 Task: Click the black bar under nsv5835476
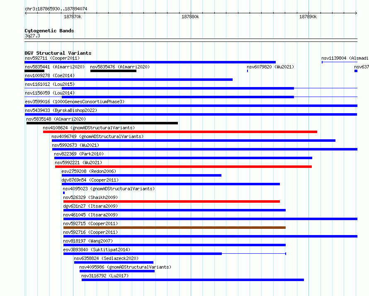(113, 71)
